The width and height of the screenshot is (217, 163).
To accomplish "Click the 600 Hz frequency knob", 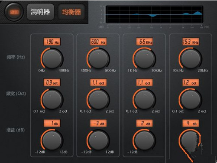I will (x=98, y=59).
